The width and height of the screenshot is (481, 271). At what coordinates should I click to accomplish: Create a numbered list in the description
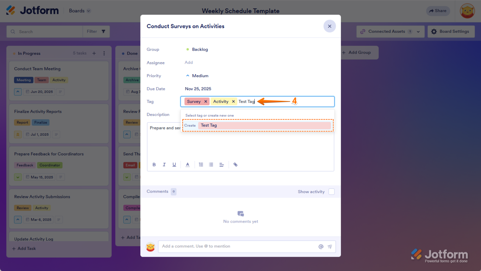pos(201,165)
